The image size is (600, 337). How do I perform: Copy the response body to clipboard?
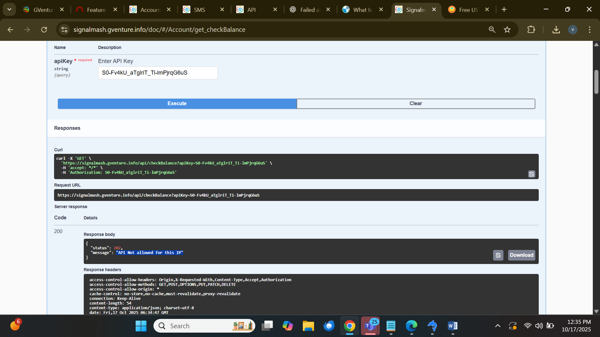[x=498, y=255]
